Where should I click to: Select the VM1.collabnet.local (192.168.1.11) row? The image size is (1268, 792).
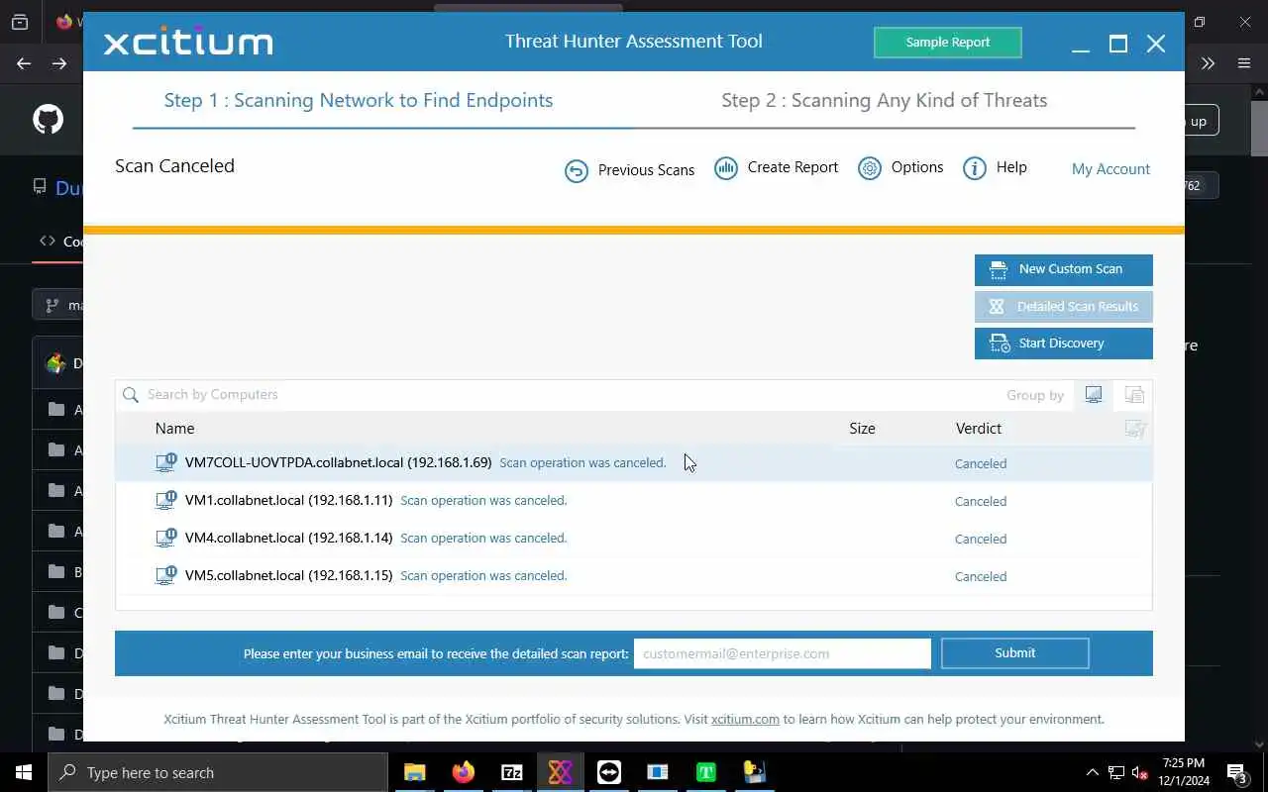pos(634,501)
